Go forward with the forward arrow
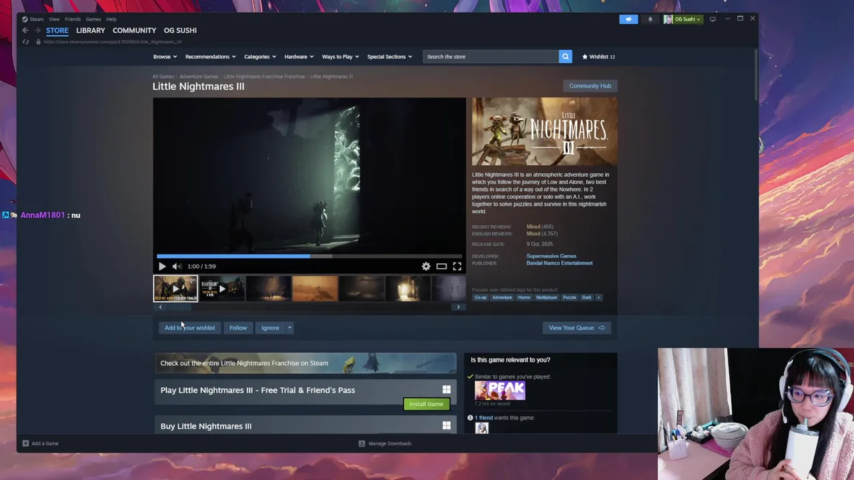This screenshot has width=854, height=480. tap(37, 30)
